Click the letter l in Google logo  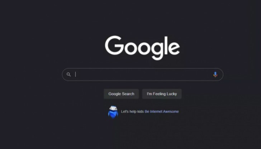pos(166,45)
